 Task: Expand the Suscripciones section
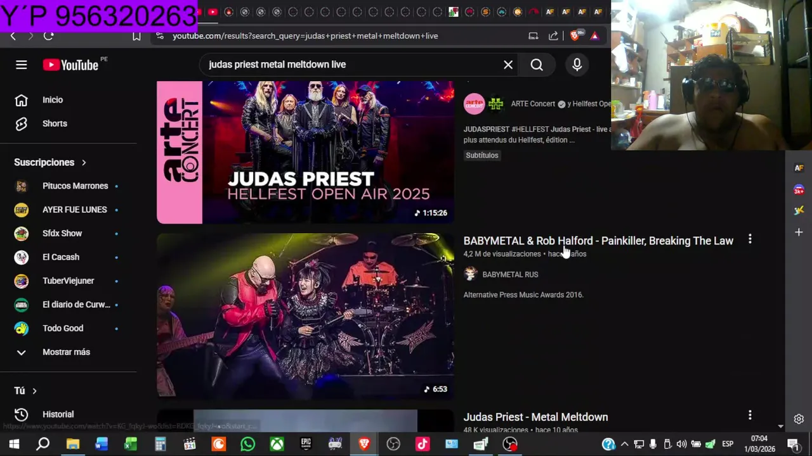pos(50,162)
